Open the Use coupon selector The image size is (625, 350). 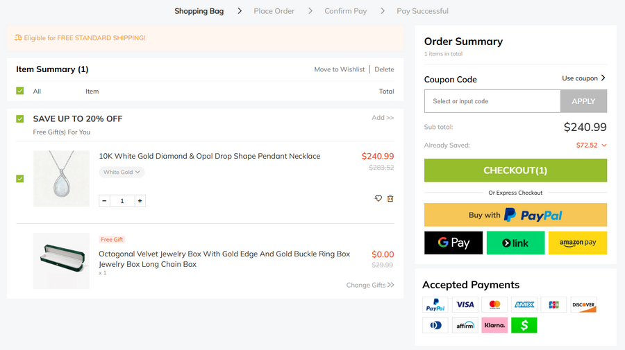pos(583,78)
